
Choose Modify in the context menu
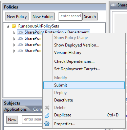(84, 78)
